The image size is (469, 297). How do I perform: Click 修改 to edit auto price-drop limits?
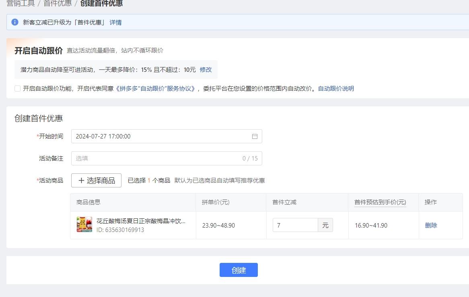(x=206, y=69)
